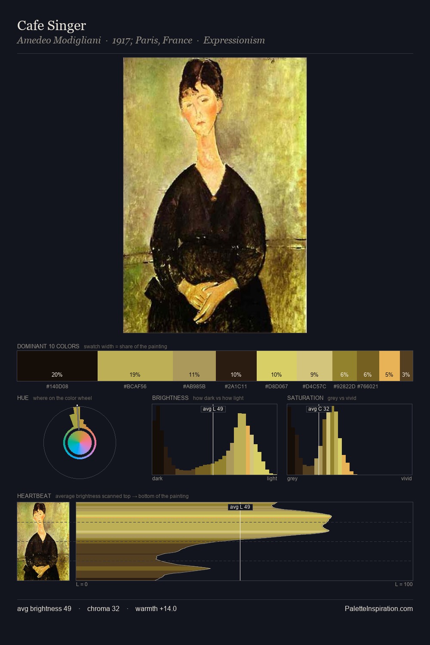The width and height of the screenshot is (430, 645).
Task: Click the DOMINANT 10 COLORS heading
Action: (x=48, y=346)
